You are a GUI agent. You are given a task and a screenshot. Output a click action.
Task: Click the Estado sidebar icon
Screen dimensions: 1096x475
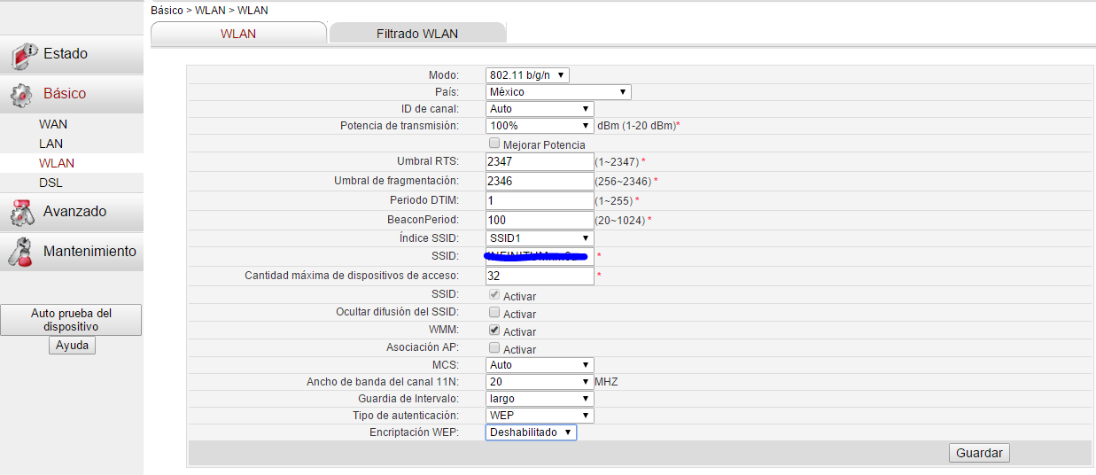coord(24,55)
